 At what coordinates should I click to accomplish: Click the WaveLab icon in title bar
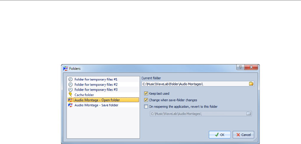click(x=66, y=69)
